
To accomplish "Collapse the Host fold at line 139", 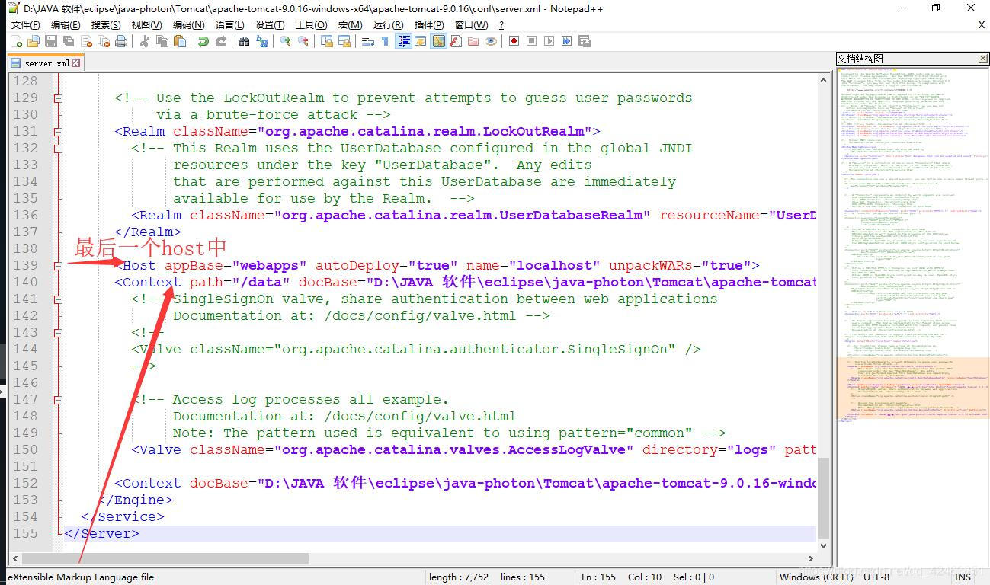I will (x=58, y=265).
